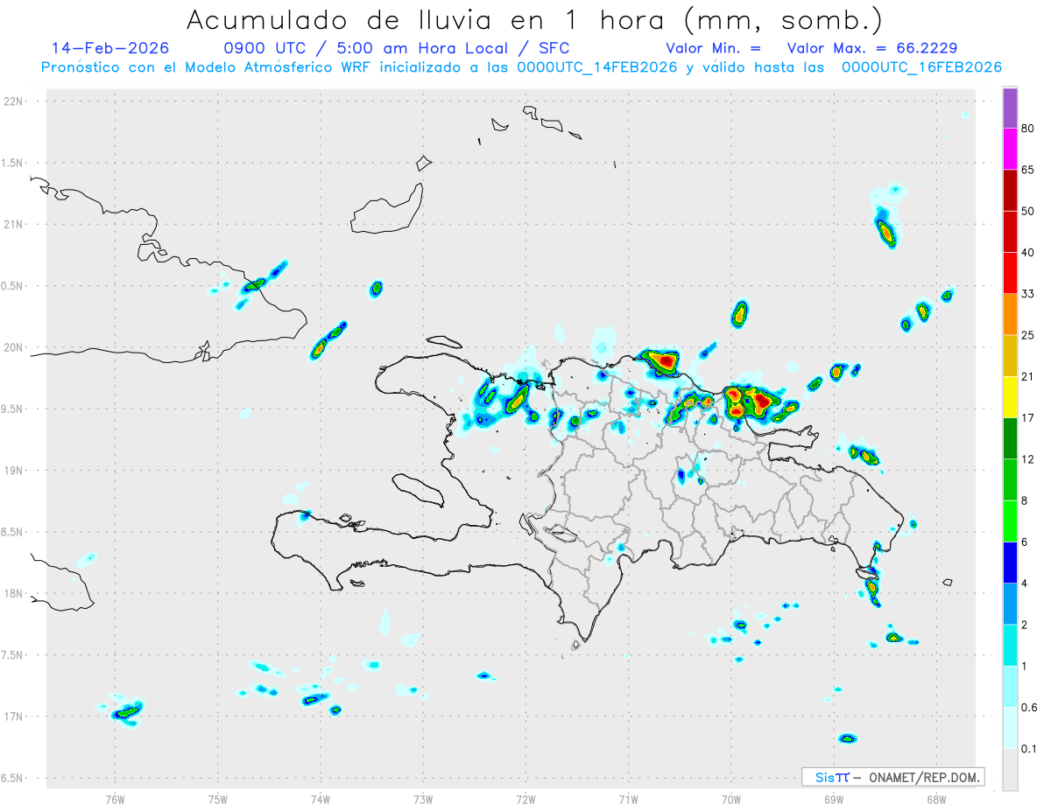The width and height of the screenshot is (1051, 811).
Task: Click the legend value '65'
Action: tap(1028, 170)
